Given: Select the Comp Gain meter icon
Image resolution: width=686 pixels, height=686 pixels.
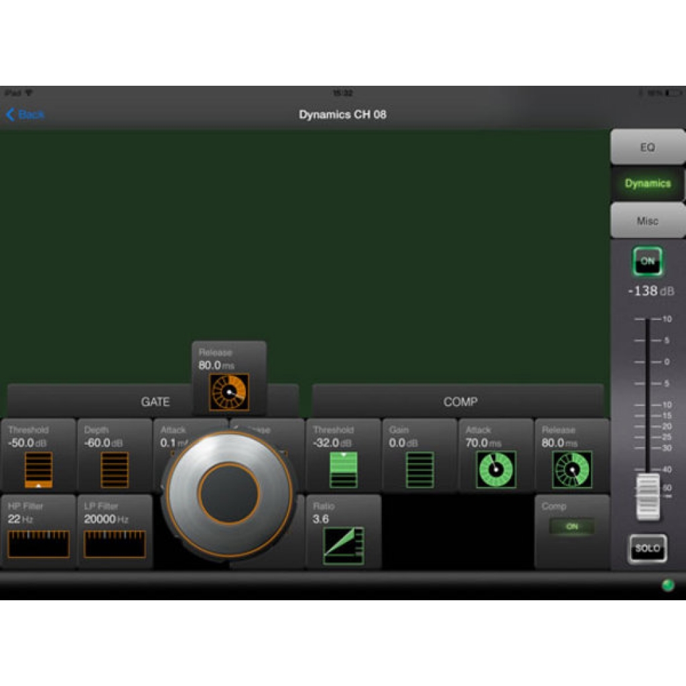Looking at the screenshot, I should coord(420,470).
